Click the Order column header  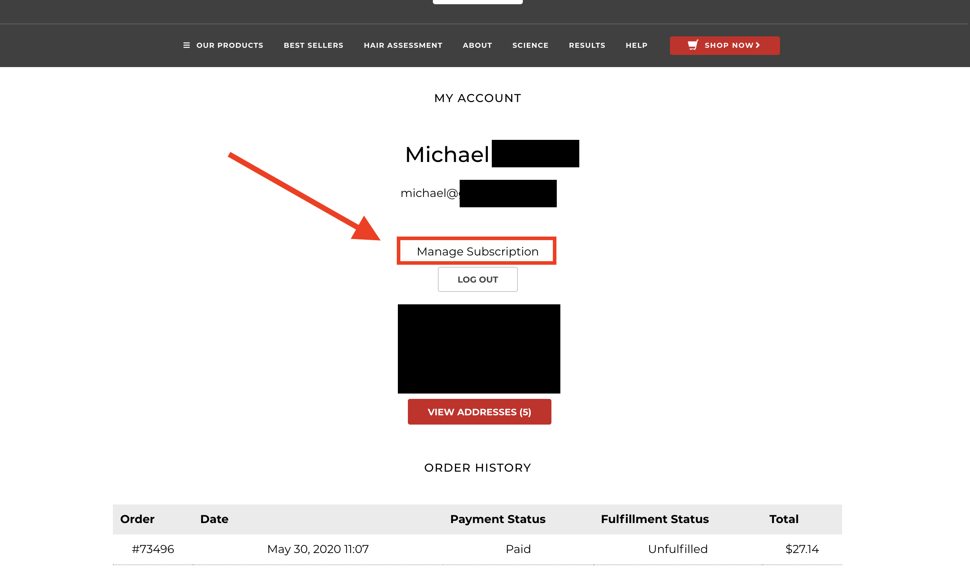click(137, 519)
